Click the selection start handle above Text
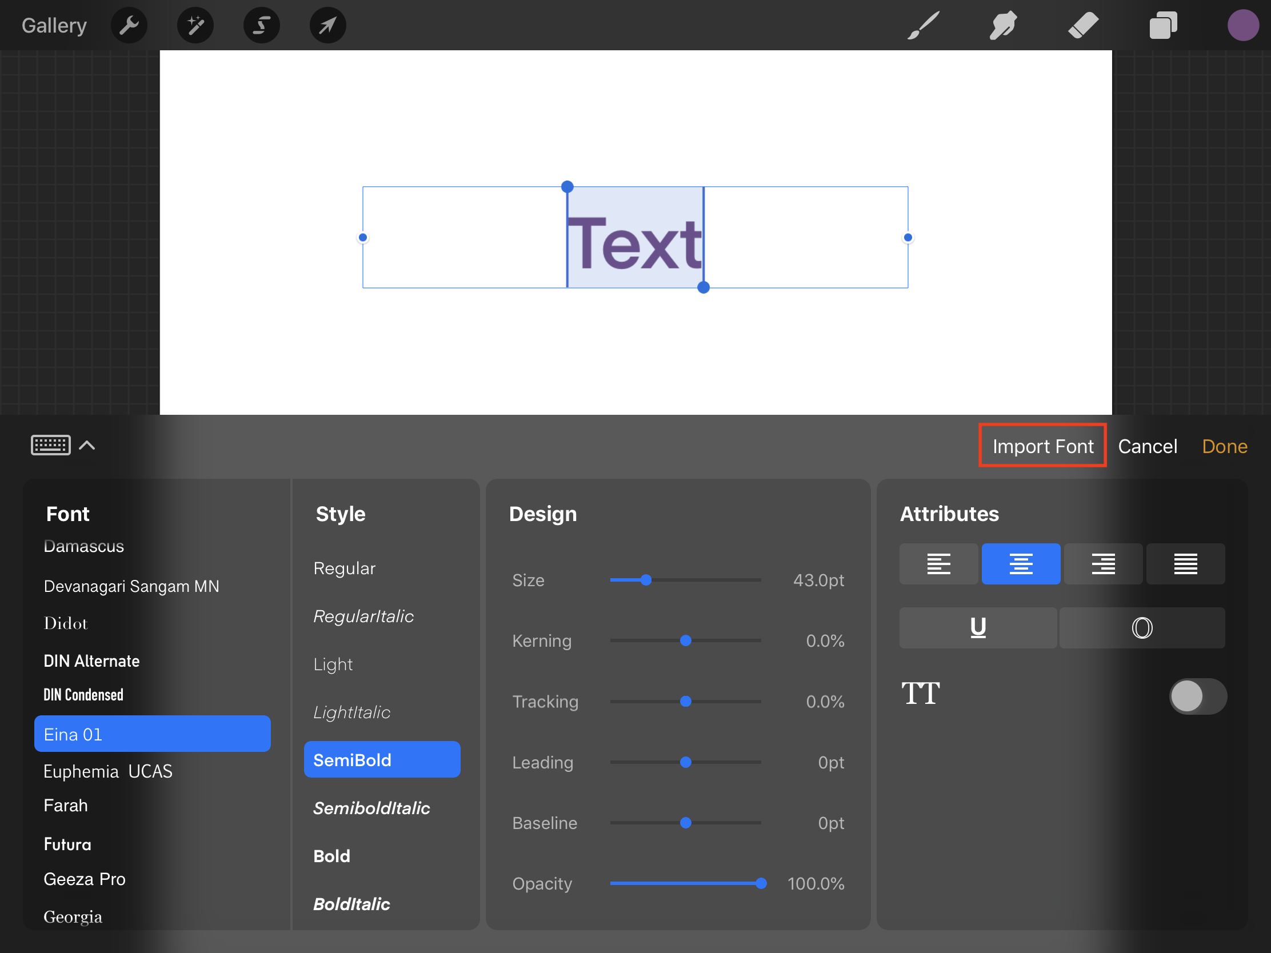This screenshot has width=1271, height=953. tap(567, 187)
